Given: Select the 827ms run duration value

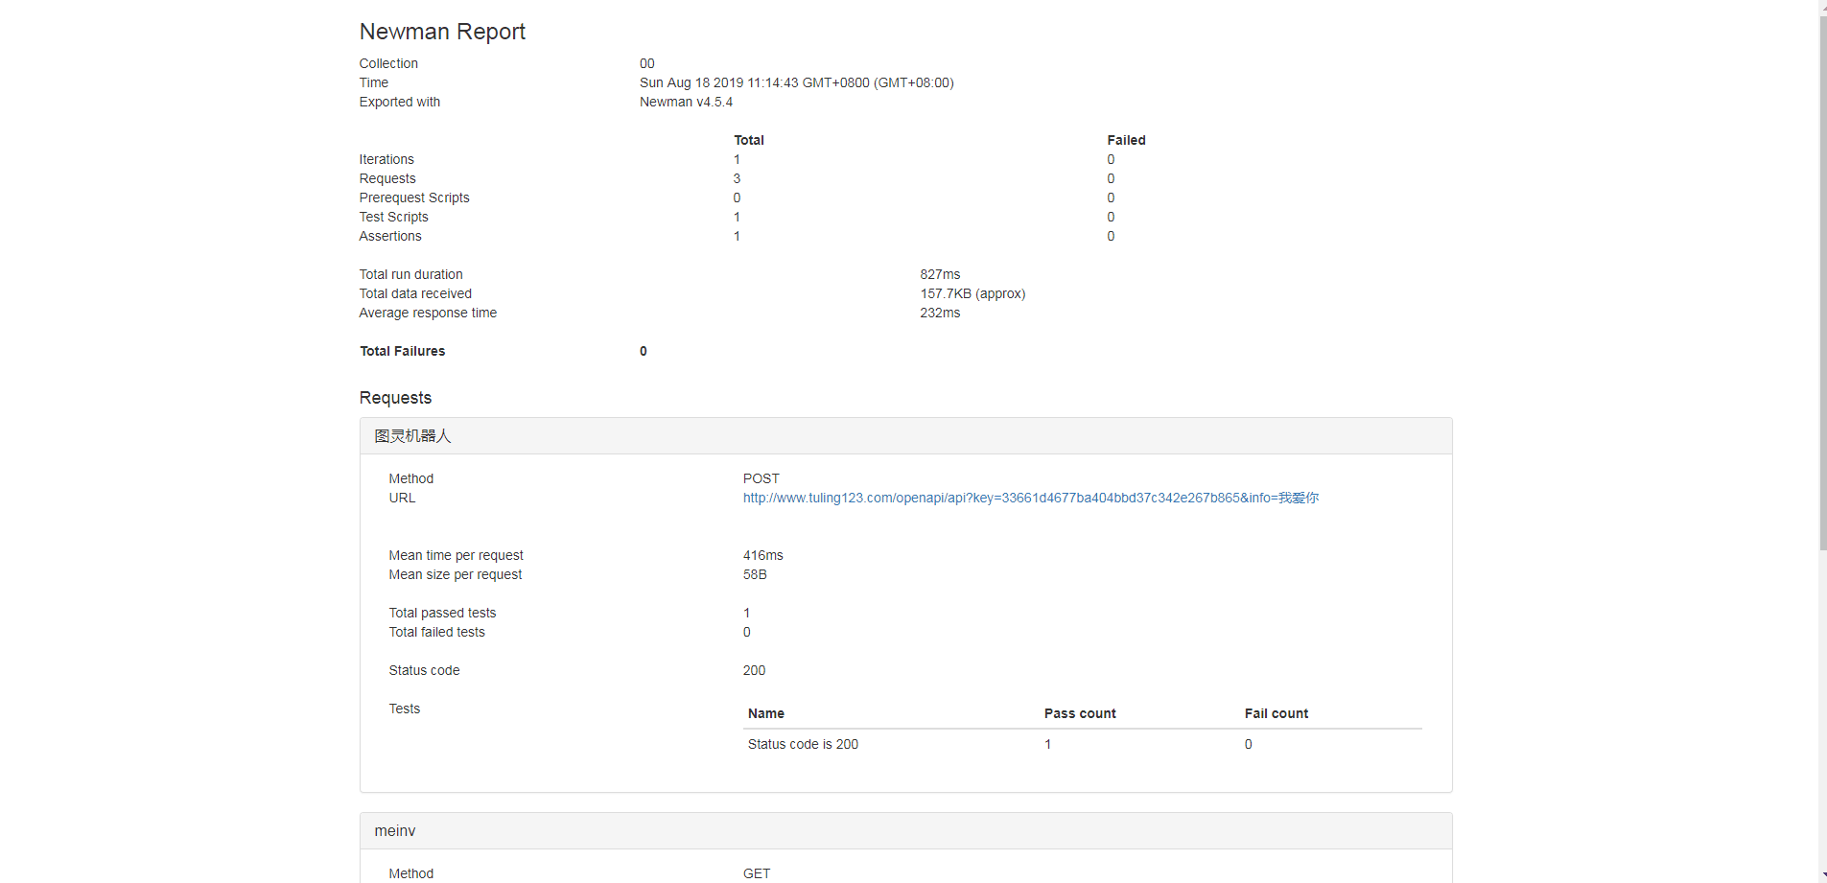Looking at the screenshot, I should (940, 274).
